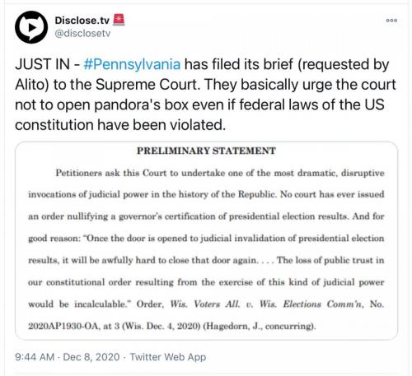Open the three-dot more options menu

click(391, 21)
